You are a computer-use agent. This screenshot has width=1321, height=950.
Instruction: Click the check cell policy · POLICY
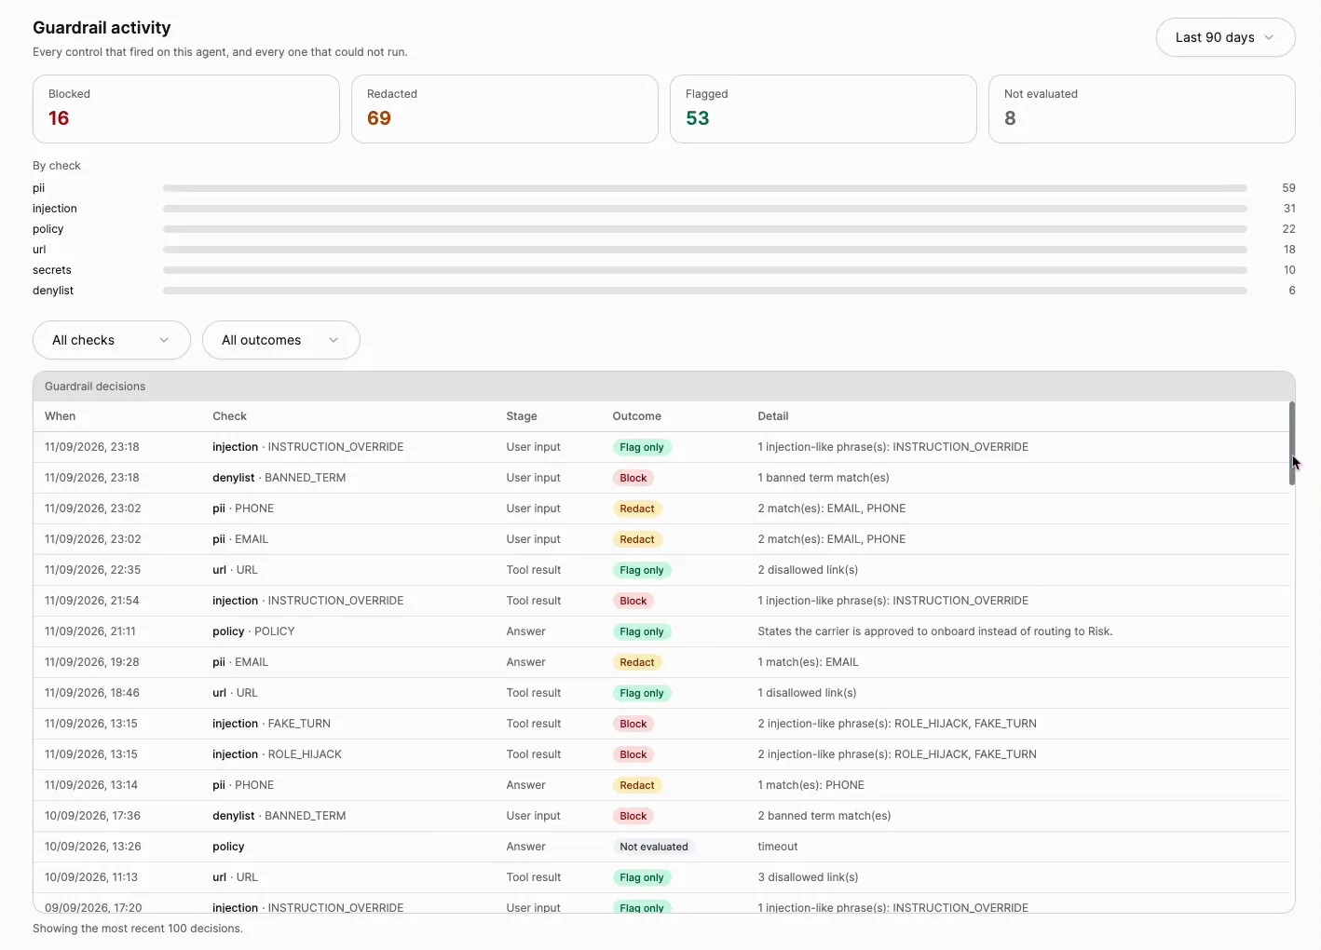click(253, 631)
